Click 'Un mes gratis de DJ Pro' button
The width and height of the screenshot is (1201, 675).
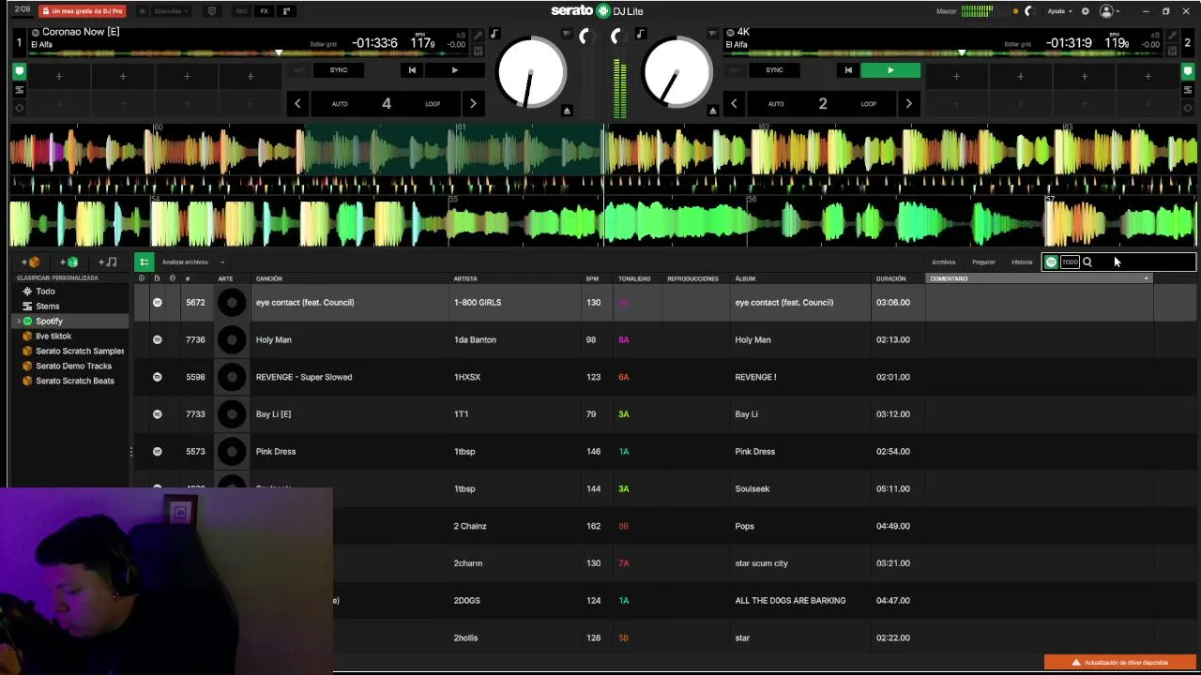tap(83, 11)
